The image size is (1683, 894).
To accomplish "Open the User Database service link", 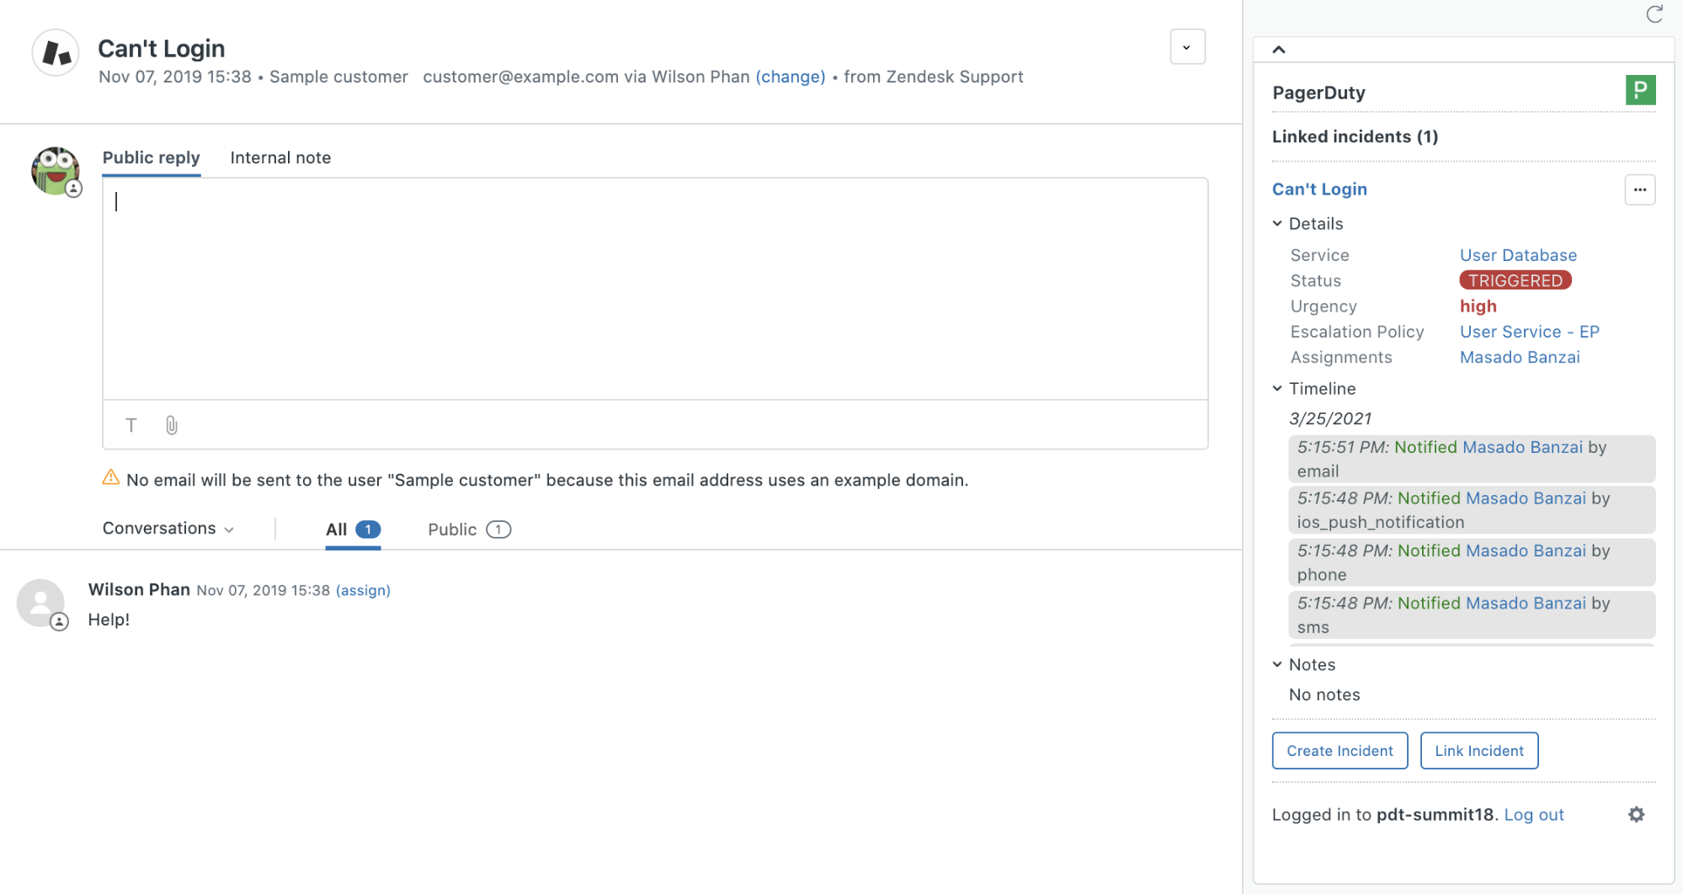I will coord(1518,255).
